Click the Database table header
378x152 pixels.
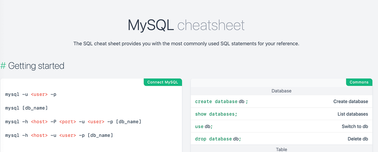click(281, 91)
